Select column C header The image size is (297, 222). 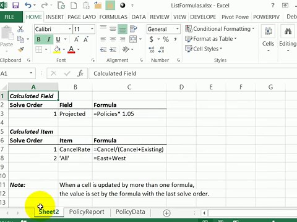click(129, 87)
